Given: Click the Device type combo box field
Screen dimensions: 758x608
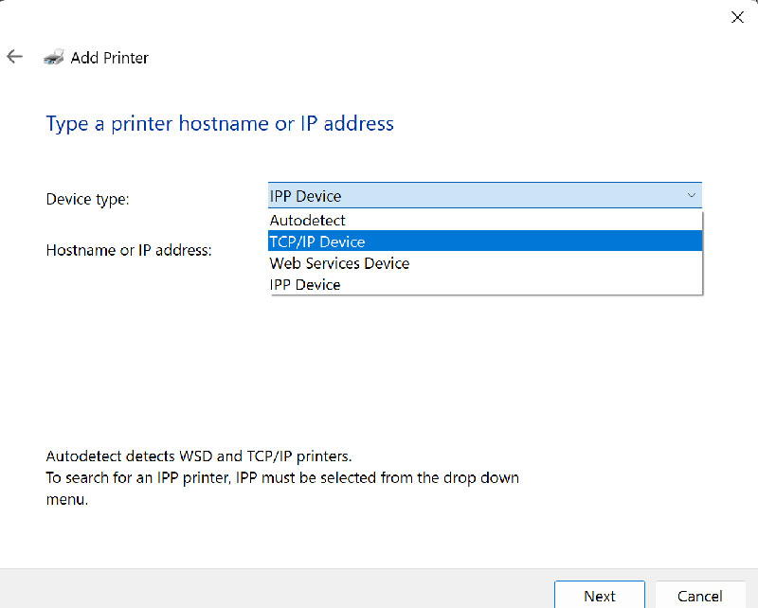Looking at the screenshot, I should tap(474, 196).
